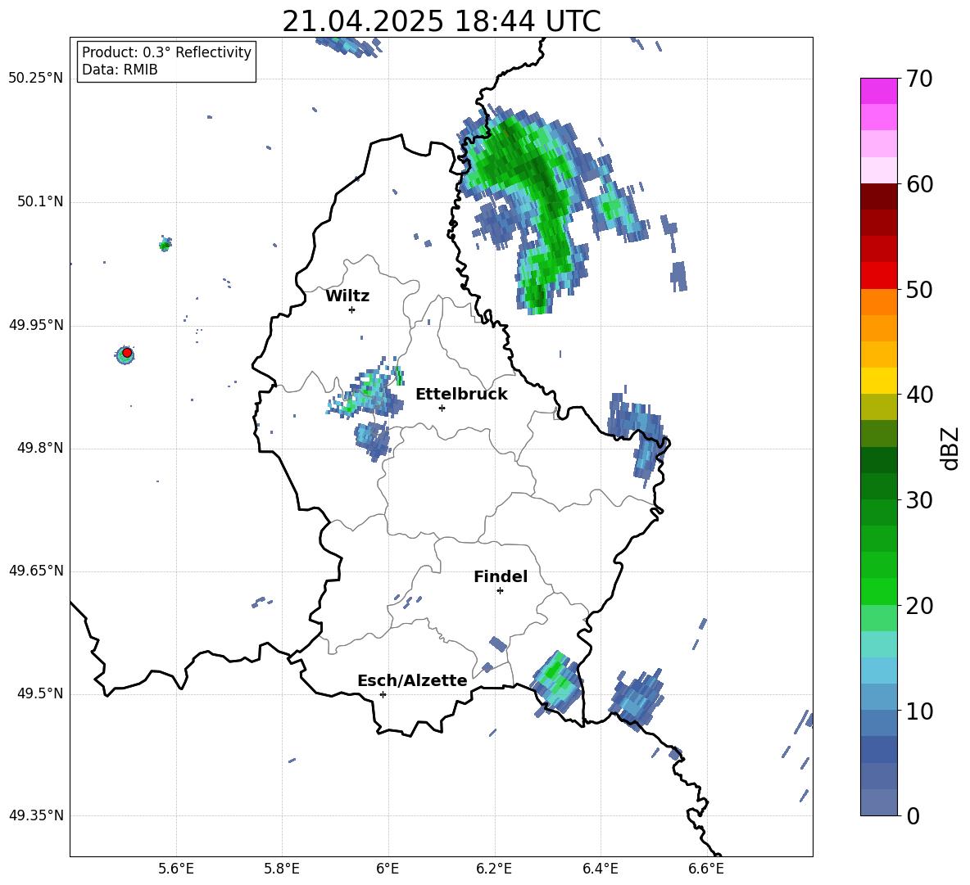The width and height of the screenshot is (970, 885).
Task: Click the 49.5°N latitude label
Action: pyautogui.click(x=40, y=693)
